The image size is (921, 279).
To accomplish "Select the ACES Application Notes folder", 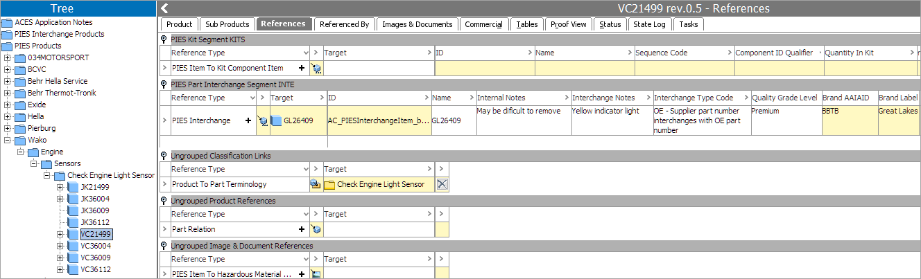I will (x=53, y=22).
